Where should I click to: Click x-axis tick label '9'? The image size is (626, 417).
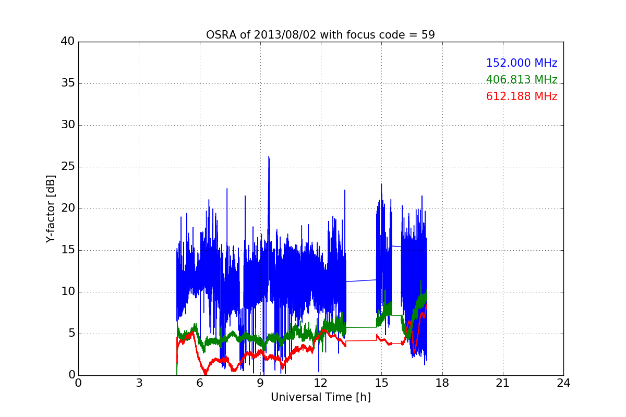point(260,383)
